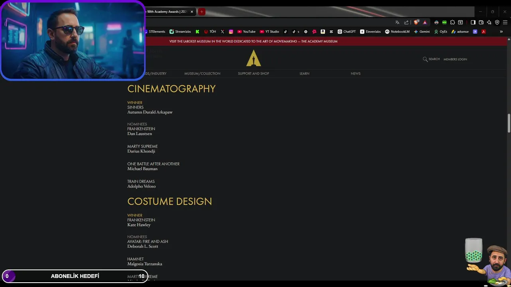Click the Cinematography heading
The image size is (511, 287).
[171, 88]
